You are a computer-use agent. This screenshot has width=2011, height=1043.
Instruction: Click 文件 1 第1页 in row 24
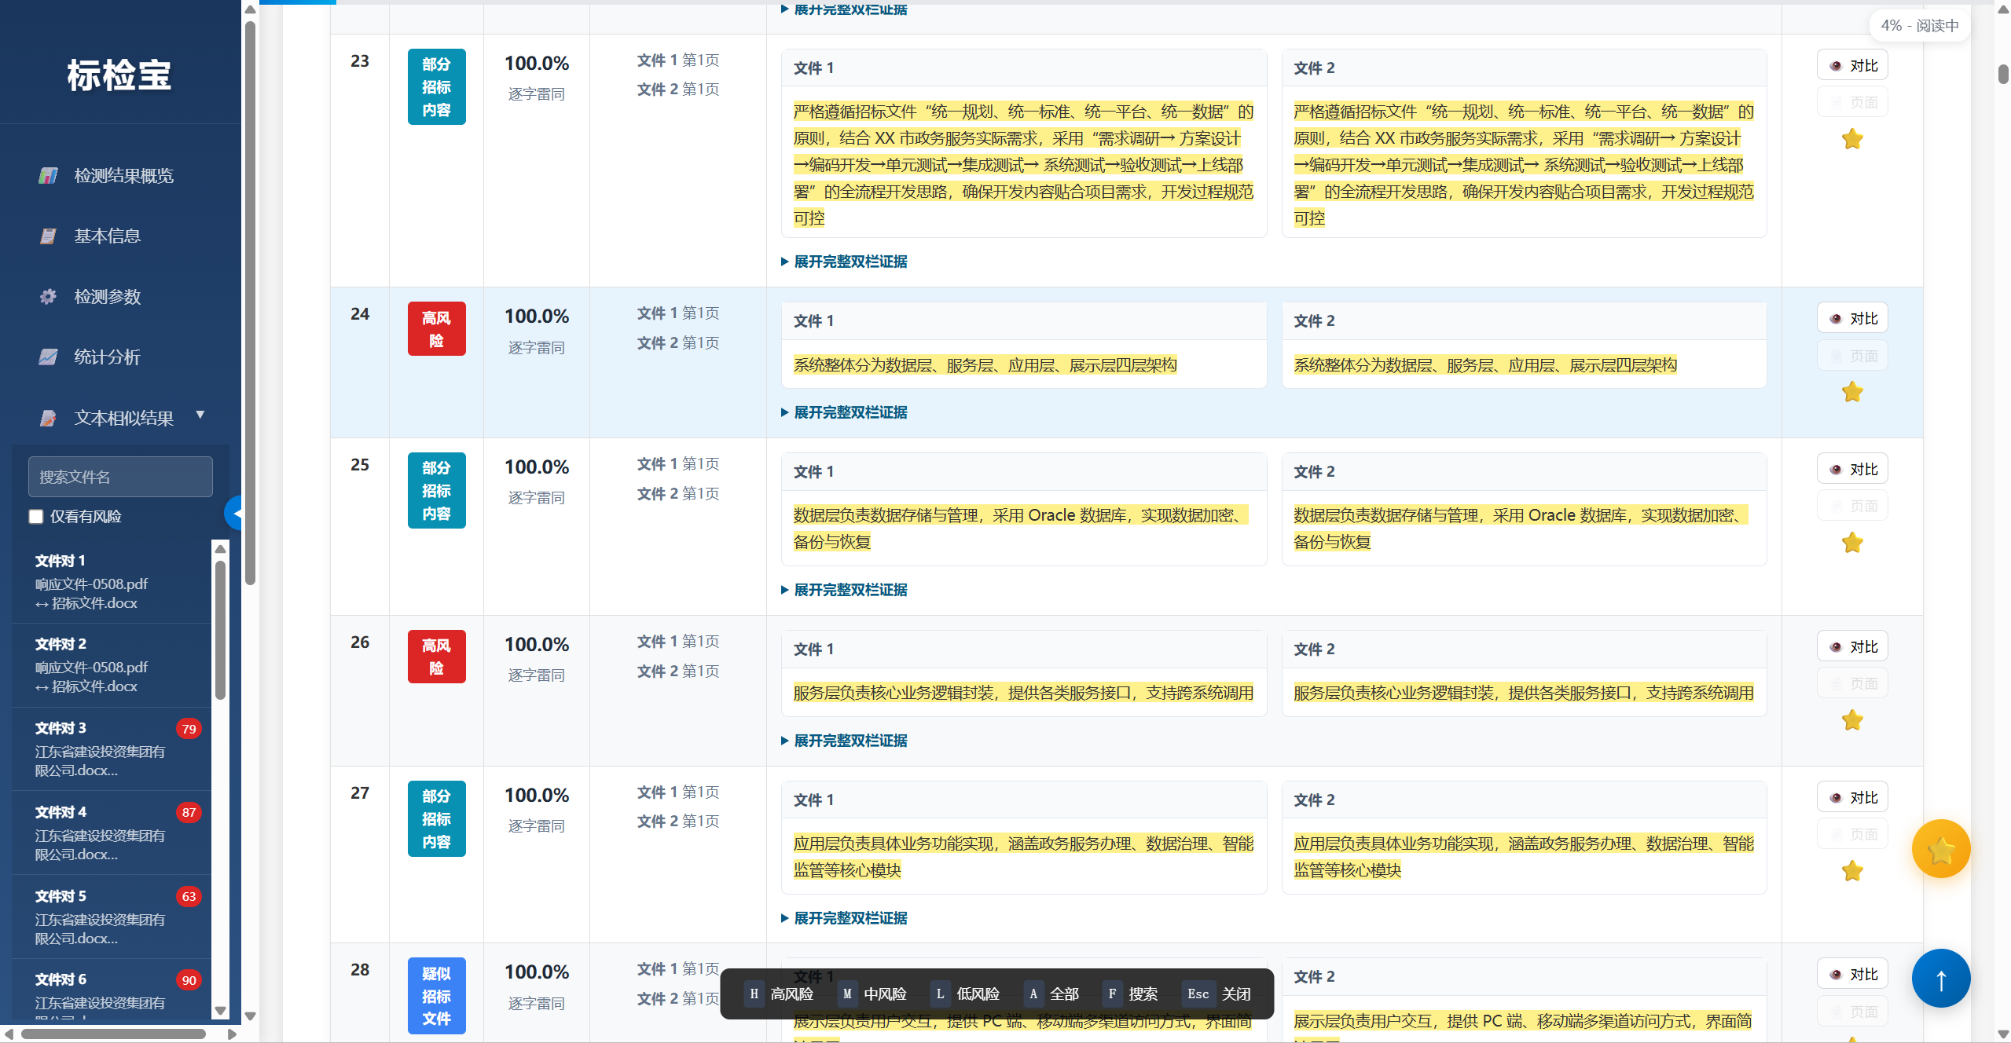point(677,313)
